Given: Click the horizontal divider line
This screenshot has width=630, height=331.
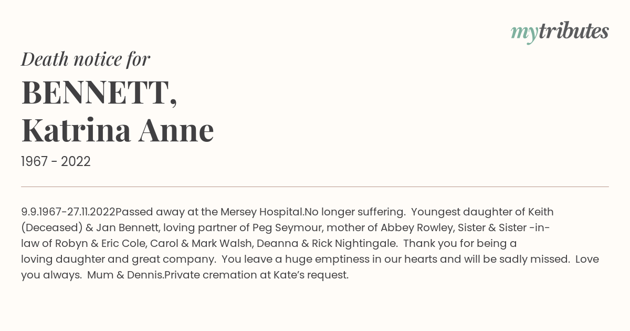Looking at the screenshot, I should [x=315, y=187].
